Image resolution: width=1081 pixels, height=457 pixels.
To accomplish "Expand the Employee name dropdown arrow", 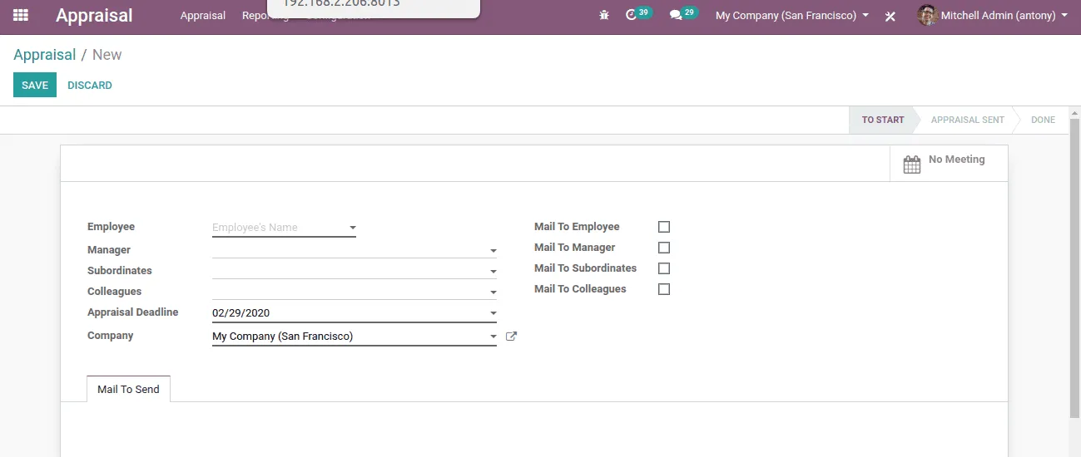I will pos(352,228).
